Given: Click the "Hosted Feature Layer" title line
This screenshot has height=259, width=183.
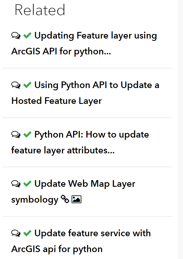Looking at the screenshot, I should pos(56,101).
